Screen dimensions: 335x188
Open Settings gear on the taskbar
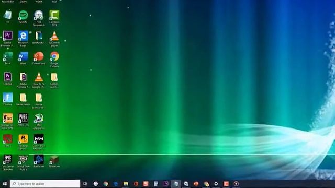216,184
